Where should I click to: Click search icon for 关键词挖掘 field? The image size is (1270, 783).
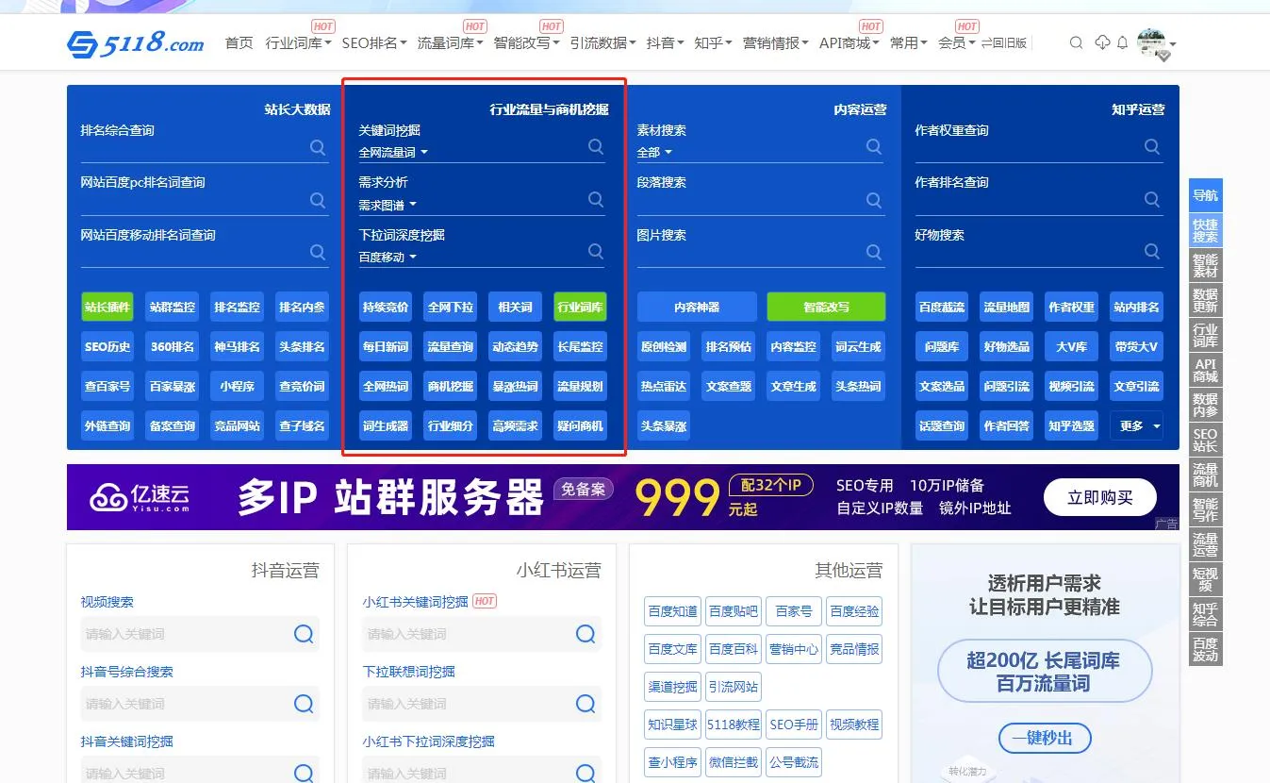pyautogui.click(x=596, y=146)
